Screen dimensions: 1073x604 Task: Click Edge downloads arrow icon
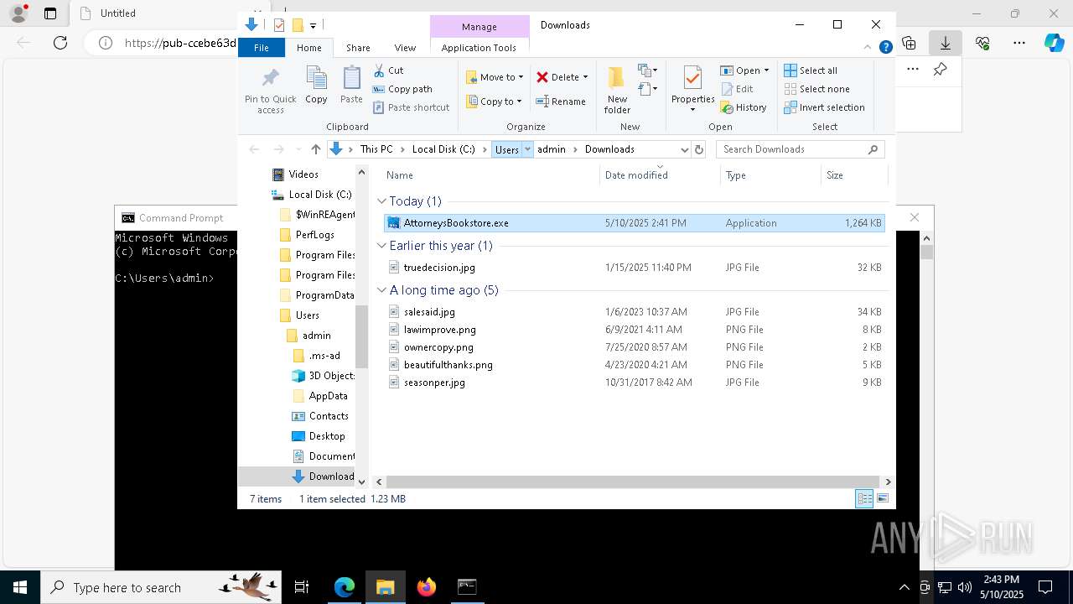(x=946, y=43)
